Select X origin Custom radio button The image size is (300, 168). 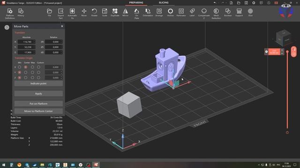coord(38,67)
